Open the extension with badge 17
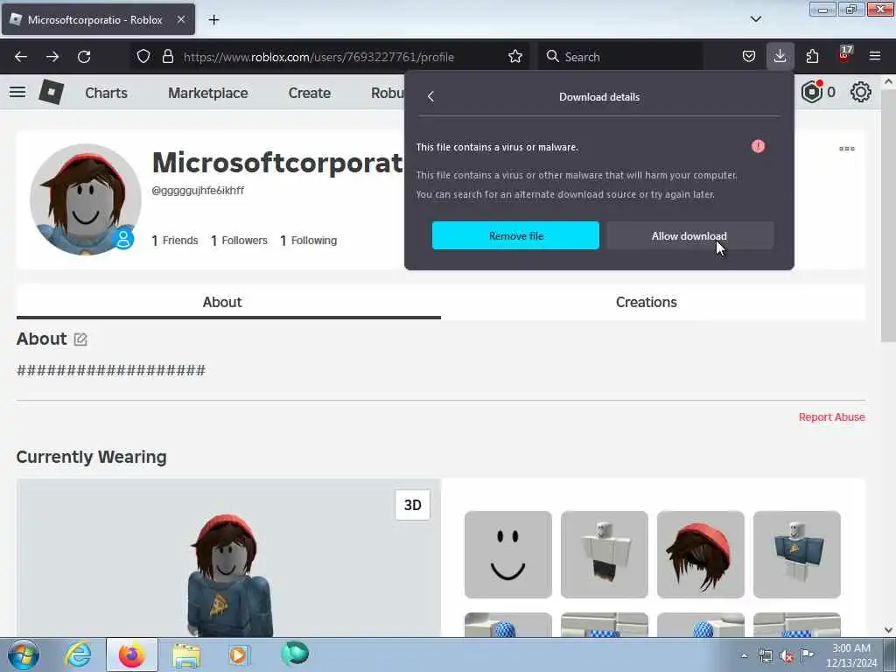Image resolution: width=896 pixels, height=672 pixels. click(x=844, y=55)
